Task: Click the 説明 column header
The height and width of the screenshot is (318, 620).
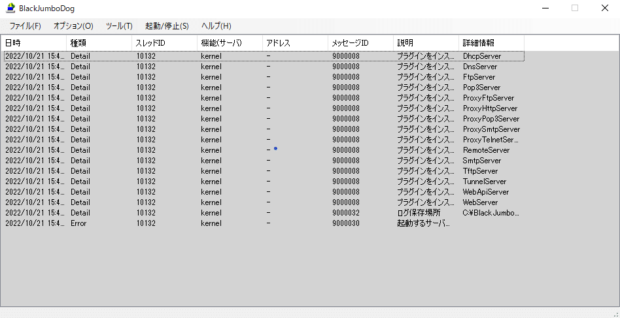Action: click(426, 43)
